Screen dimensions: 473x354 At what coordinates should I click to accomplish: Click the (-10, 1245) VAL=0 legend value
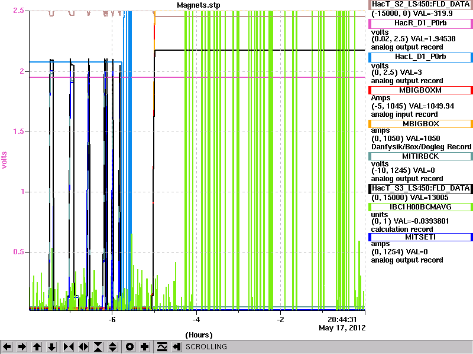403,171
